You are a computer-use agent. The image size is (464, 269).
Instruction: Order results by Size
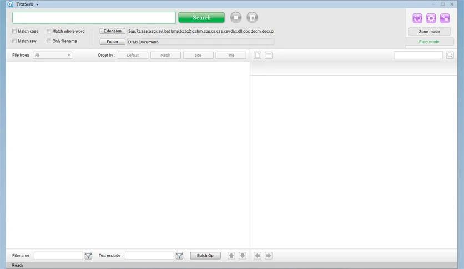click(x=198, y=55)
